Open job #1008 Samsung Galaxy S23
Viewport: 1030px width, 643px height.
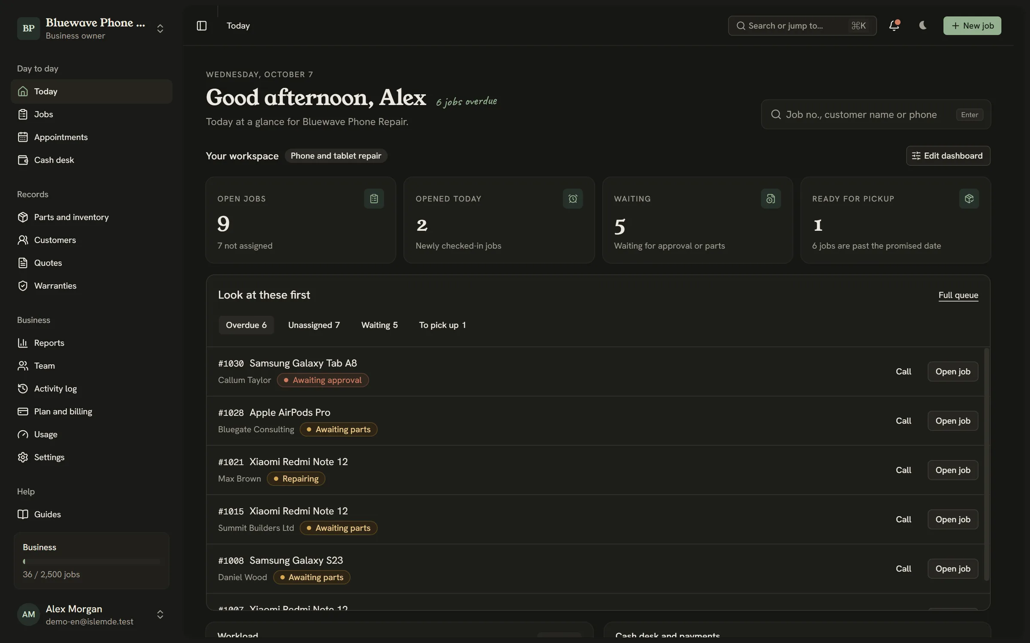(953, 568)
